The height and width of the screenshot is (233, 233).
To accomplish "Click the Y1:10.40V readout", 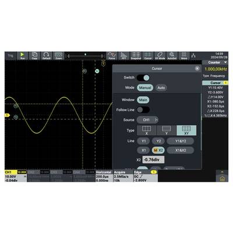I will [216, 88].
